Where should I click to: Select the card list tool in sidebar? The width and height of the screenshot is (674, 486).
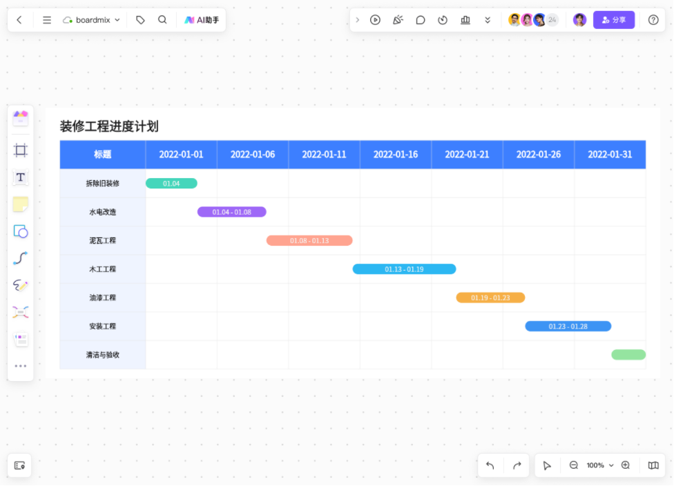tap(21, 340)
